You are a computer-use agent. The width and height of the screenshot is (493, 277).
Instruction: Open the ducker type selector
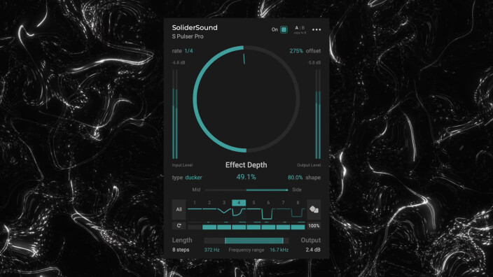[194, 178]
